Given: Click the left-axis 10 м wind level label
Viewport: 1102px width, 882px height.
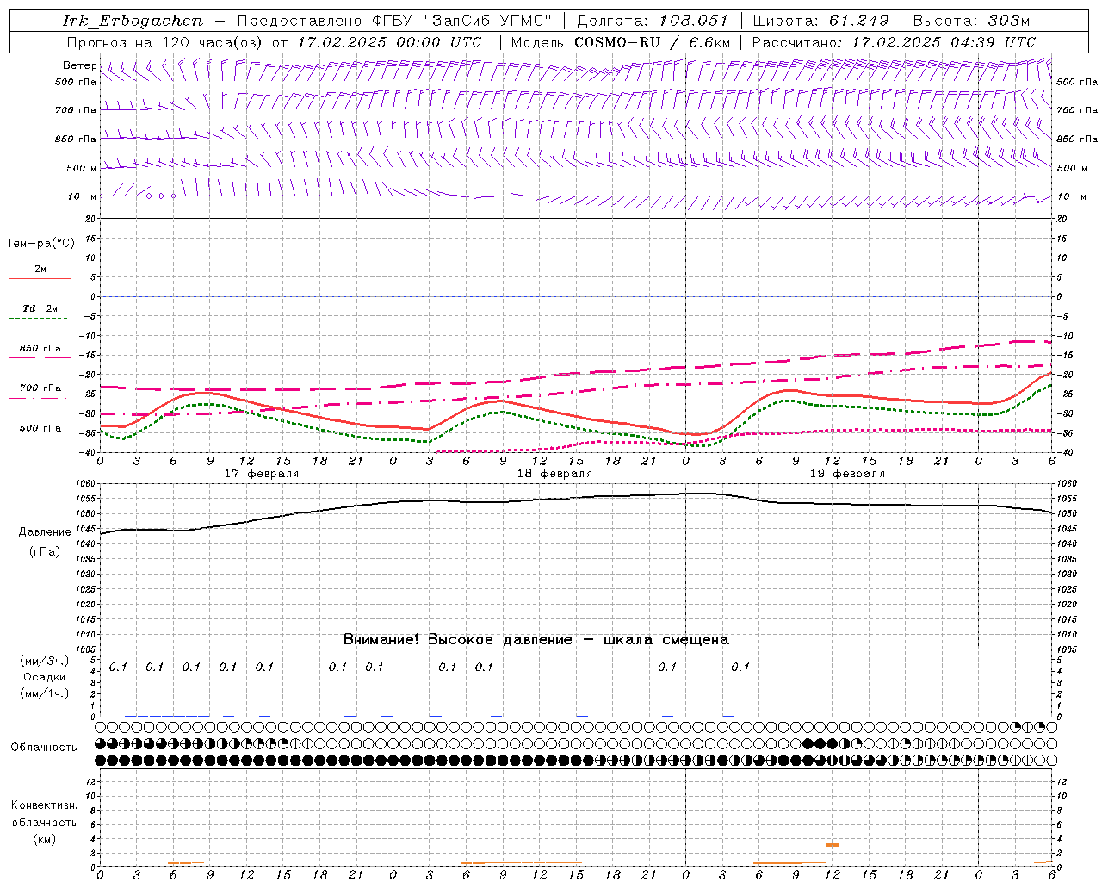Looking at the screenshot, I should [83, 196].
